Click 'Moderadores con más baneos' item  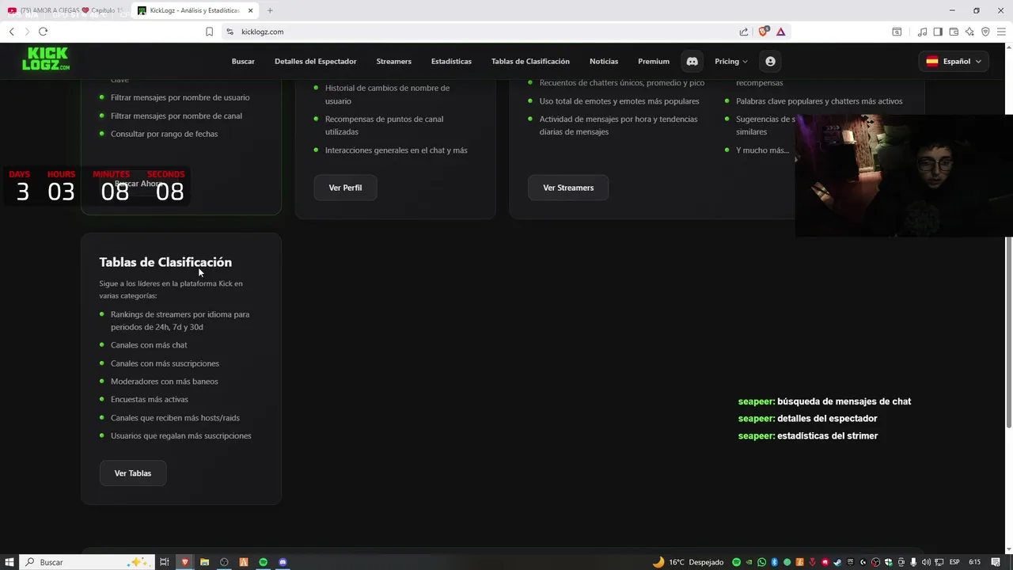(164, 382)
